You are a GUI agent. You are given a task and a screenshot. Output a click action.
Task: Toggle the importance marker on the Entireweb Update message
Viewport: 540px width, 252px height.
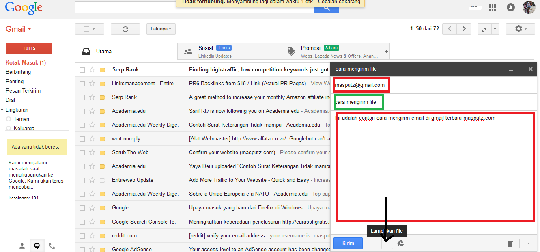tap(103, 180)
